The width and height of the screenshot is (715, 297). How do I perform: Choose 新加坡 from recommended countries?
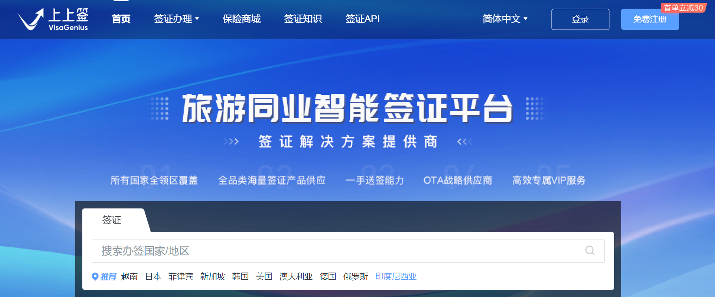click(213, 277)
